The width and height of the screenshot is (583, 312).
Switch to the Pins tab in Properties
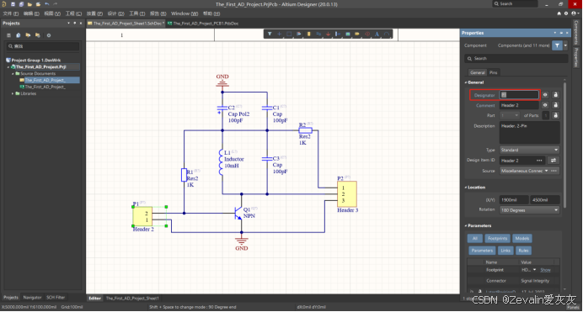(493, 72)
